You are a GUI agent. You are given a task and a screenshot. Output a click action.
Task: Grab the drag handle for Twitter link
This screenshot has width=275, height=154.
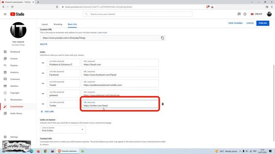[x=43, y=104]
